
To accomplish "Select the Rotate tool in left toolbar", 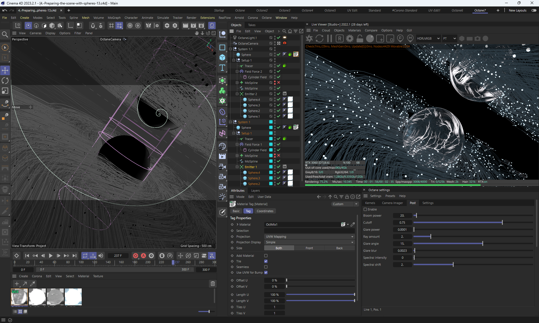I will point(5,81).
